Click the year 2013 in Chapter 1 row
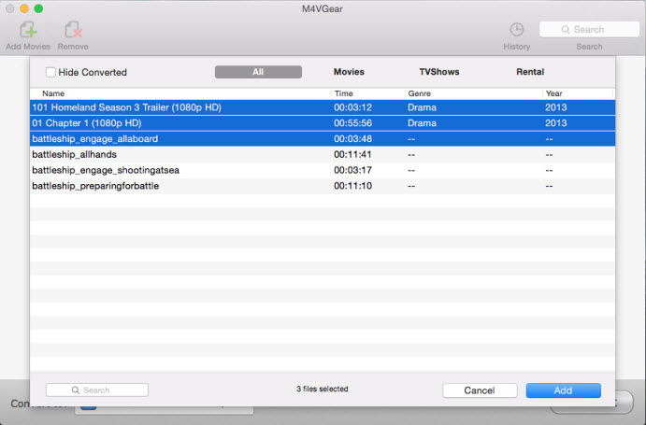 (555, 123)
